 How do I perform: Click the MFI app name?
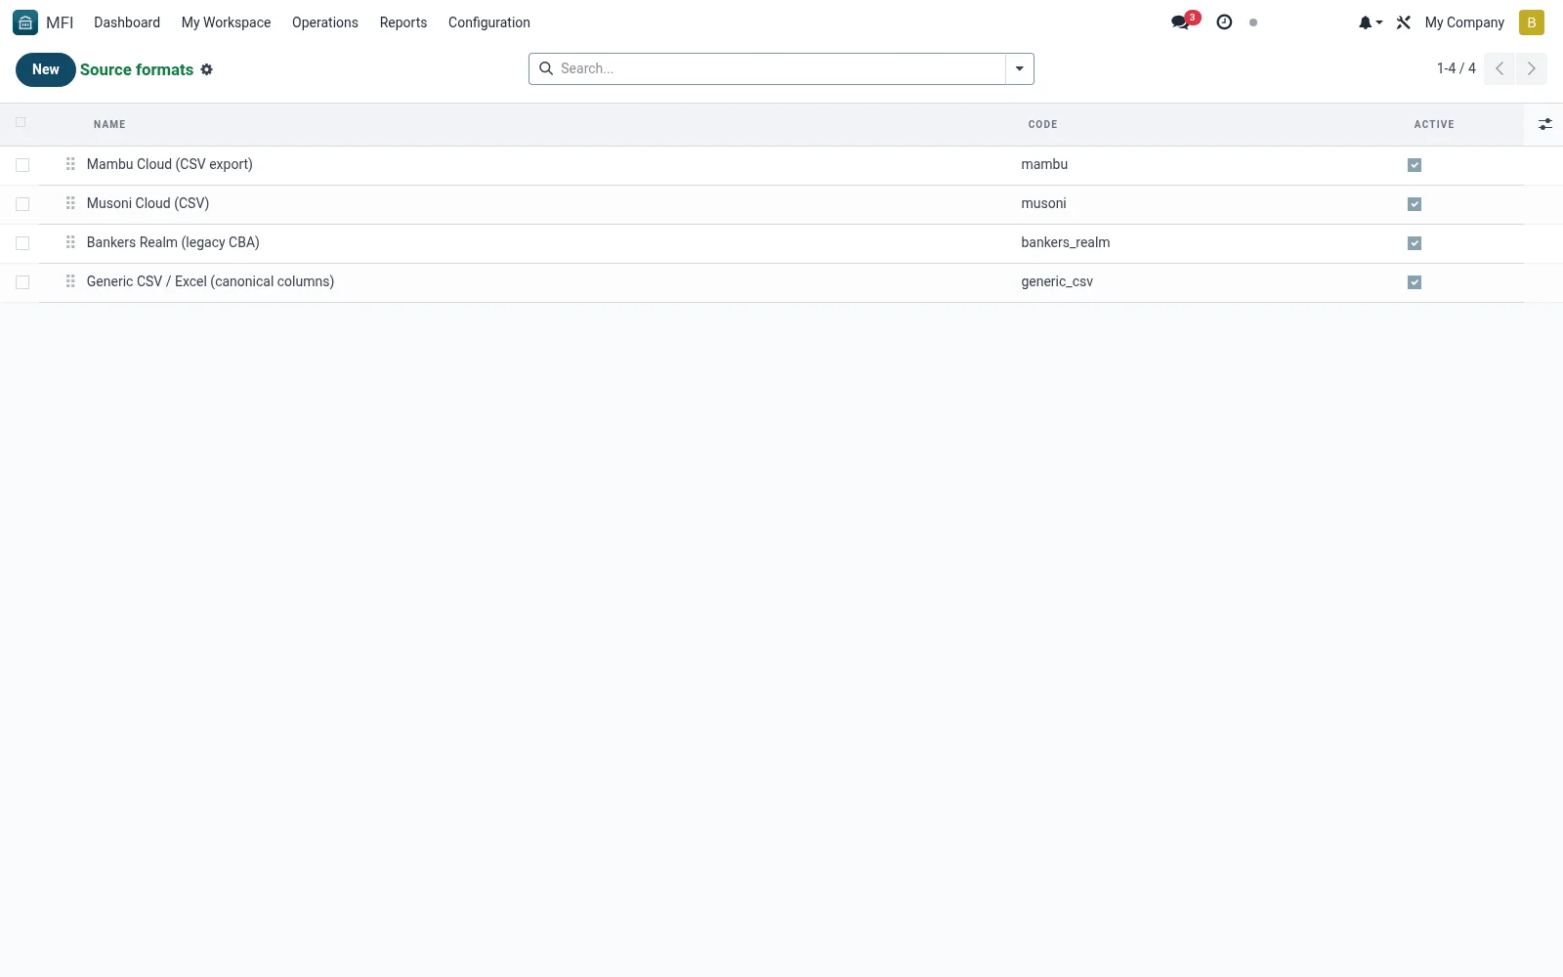(x=60, y=22)
